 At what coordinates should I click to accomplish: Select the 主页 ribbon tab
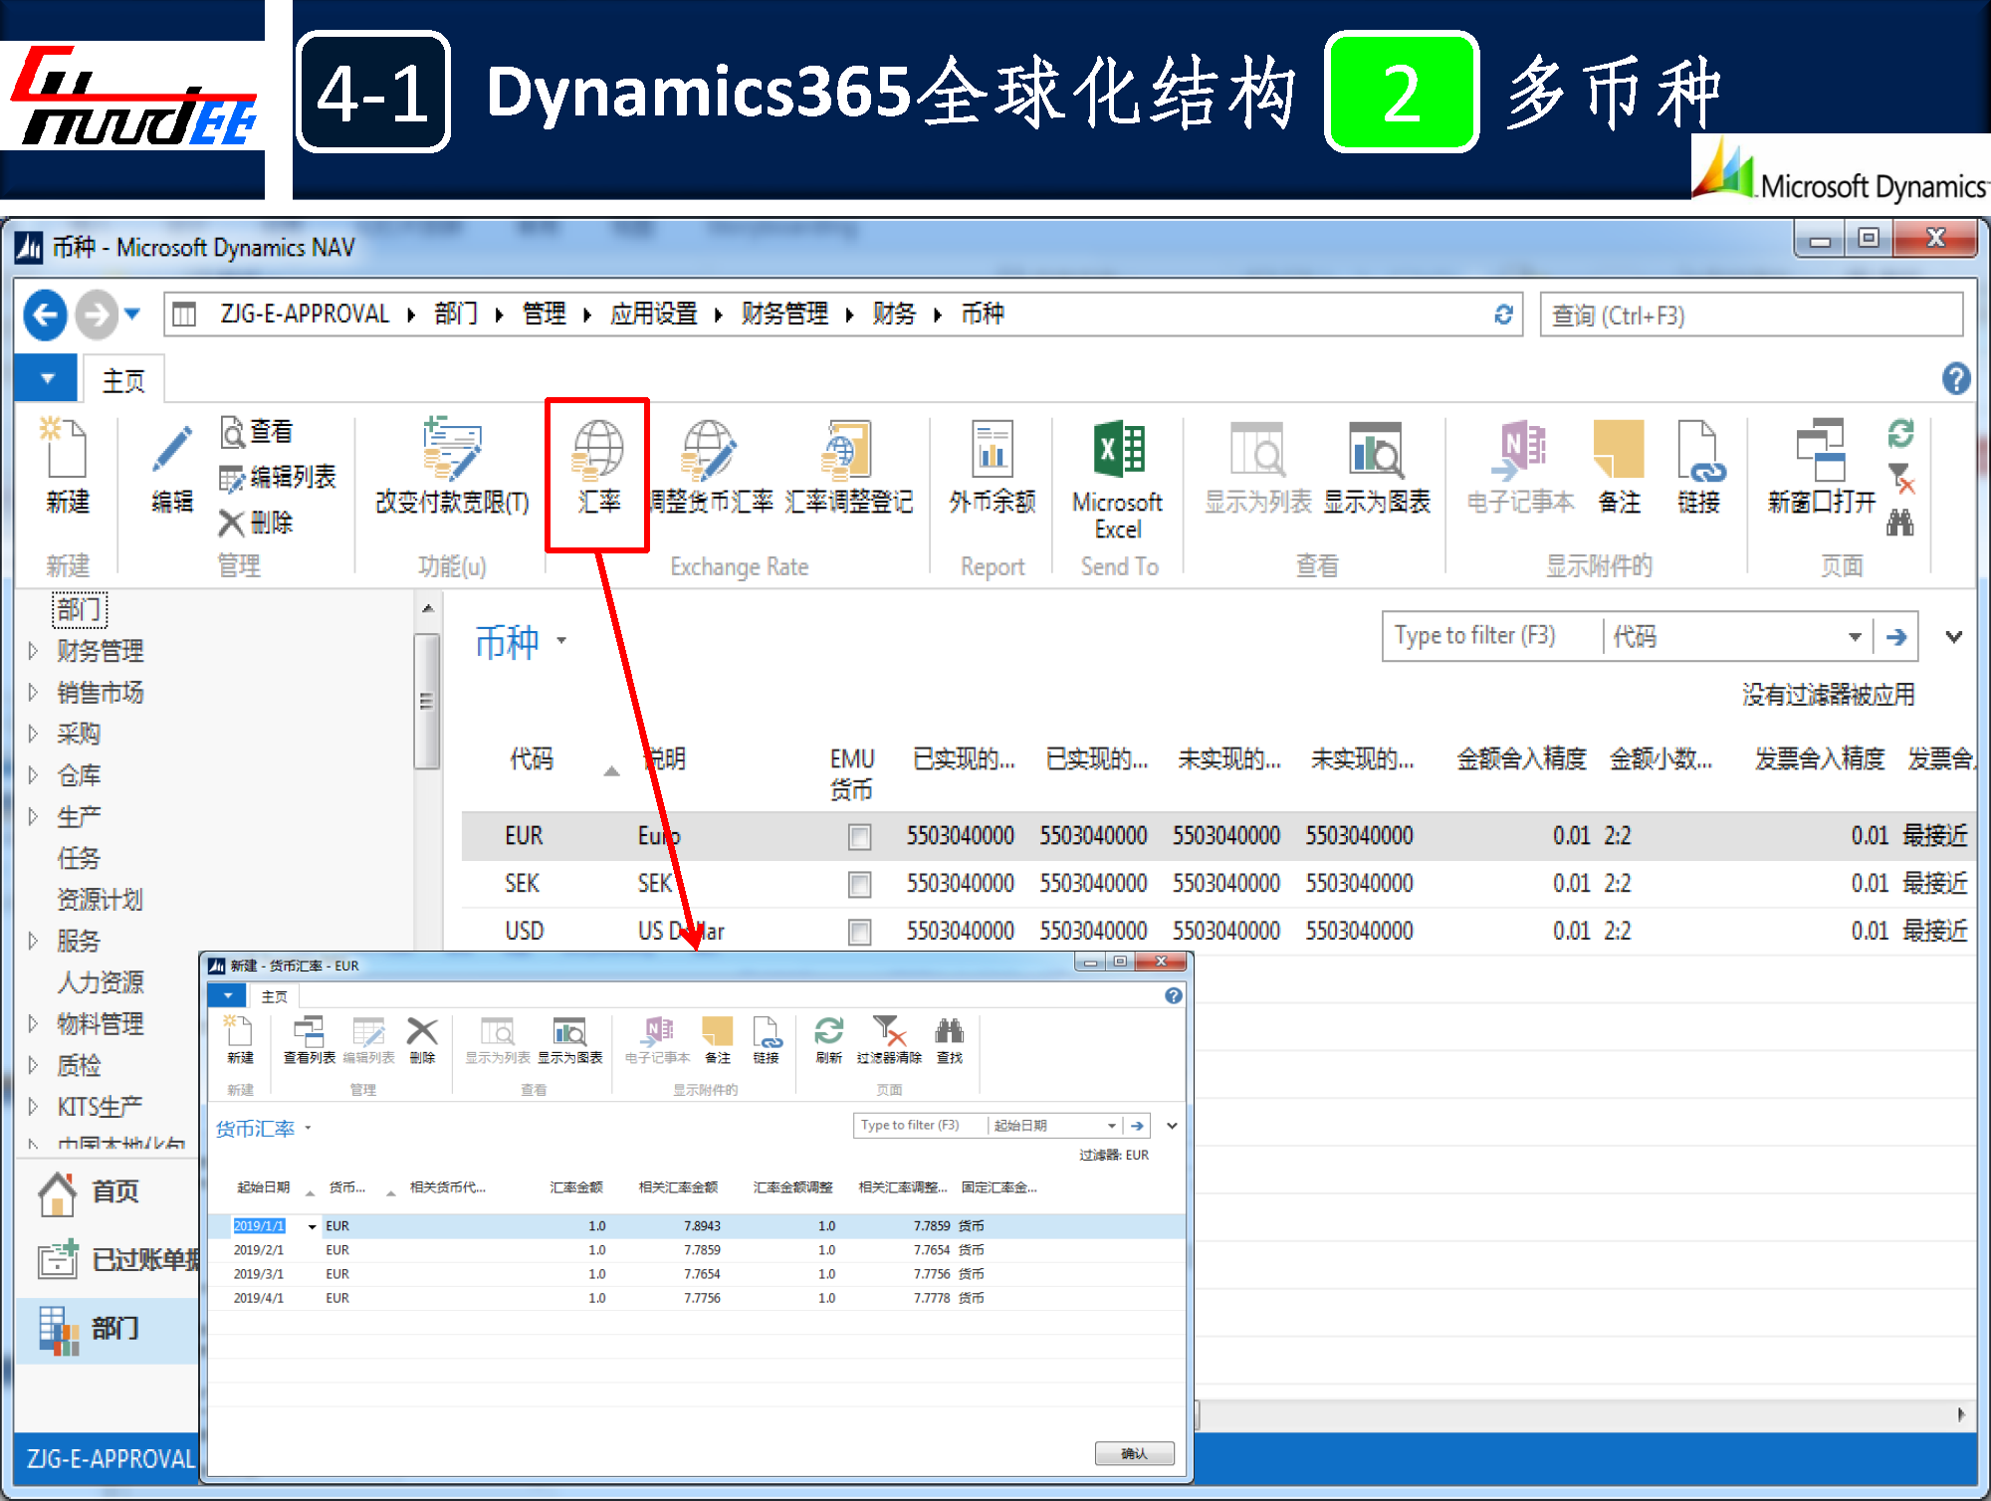click(x=123, y=380)
